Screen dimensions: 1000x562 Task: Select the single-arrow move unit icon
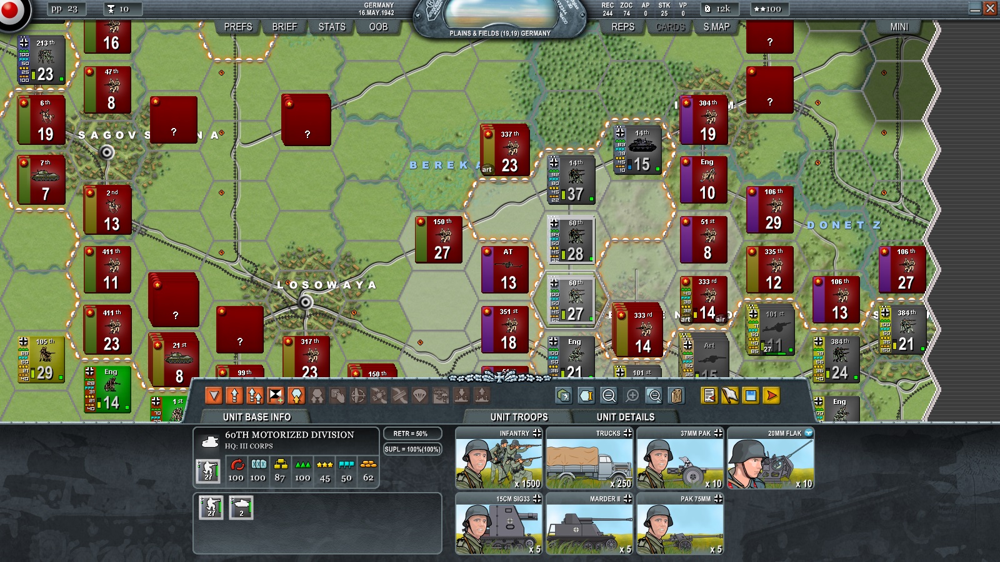click(234, 395)
